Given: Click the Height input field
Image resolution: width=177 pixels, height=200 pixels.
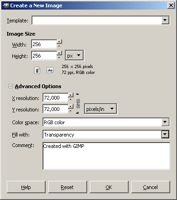Looking at the screenshot, I should point(44,56).
